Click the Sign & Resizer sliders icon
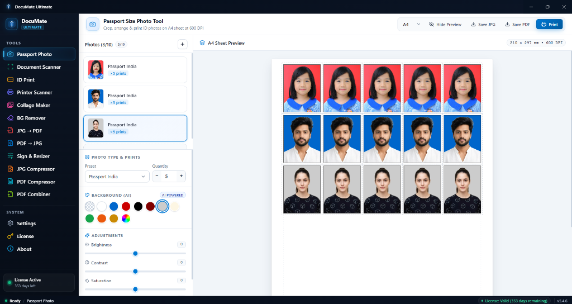Image resolution: width=572 pixels, height=304 pixels. (10, 156)
